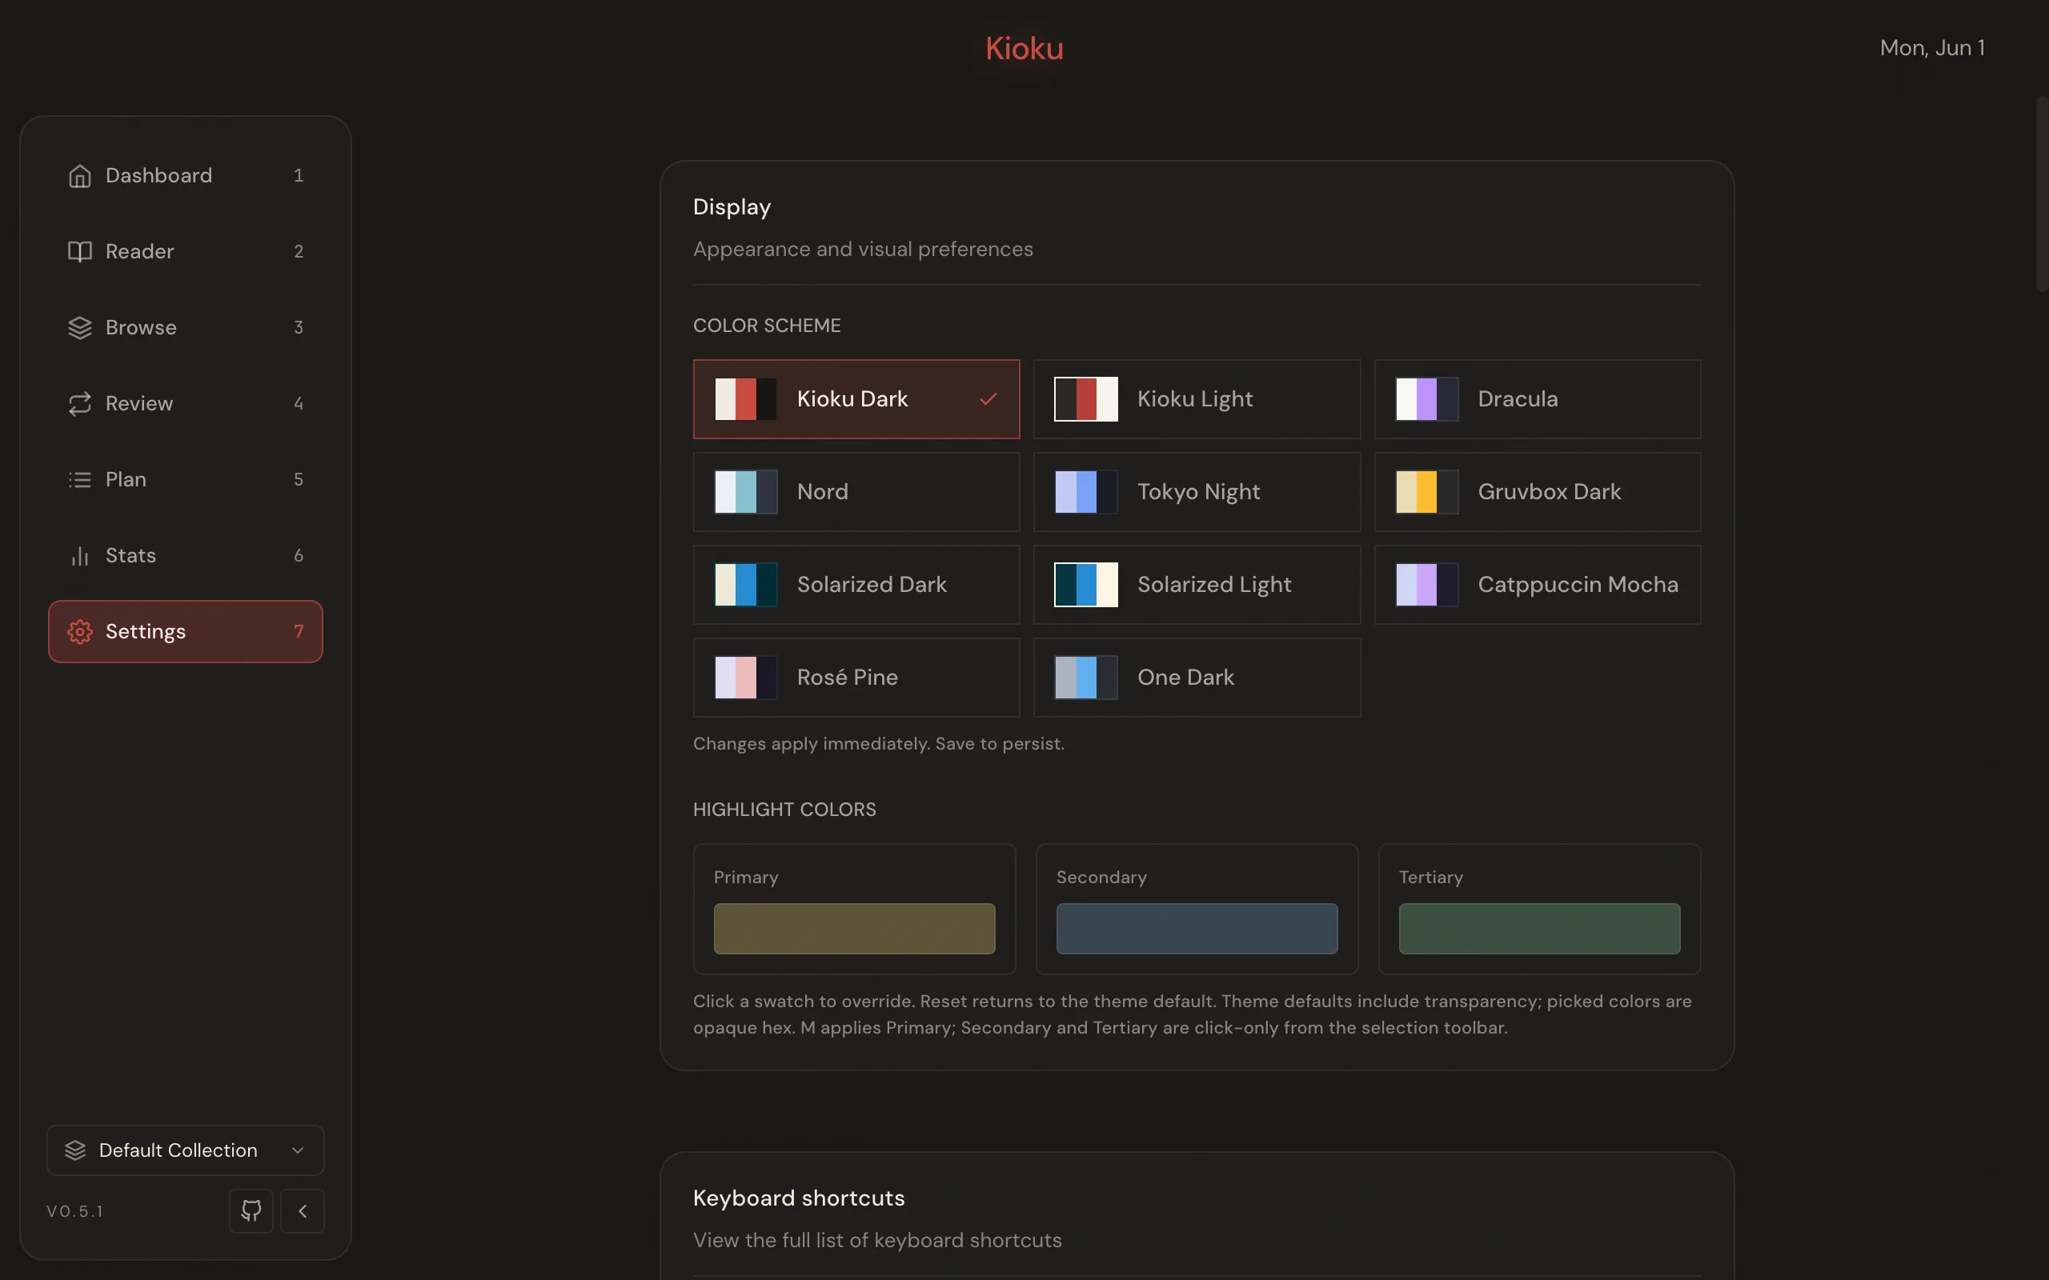
Task: Click the Default Collection layers icon
Action: tap(75, 1150)
